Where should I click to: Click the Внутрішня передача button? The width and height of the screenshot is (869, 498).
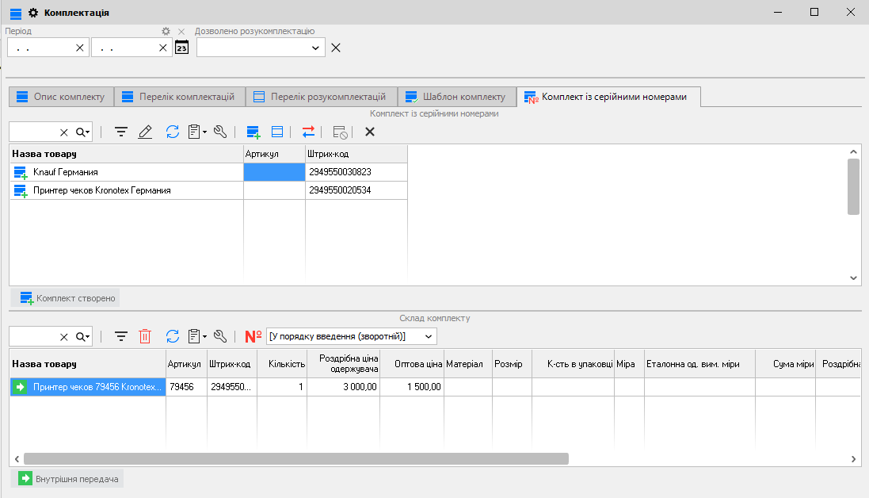point(69,479)
